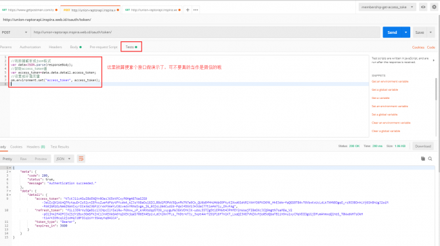Viewport: 440px width, 246px height.
Task: Select Pretty response view
Action: (x=7, y=159)
